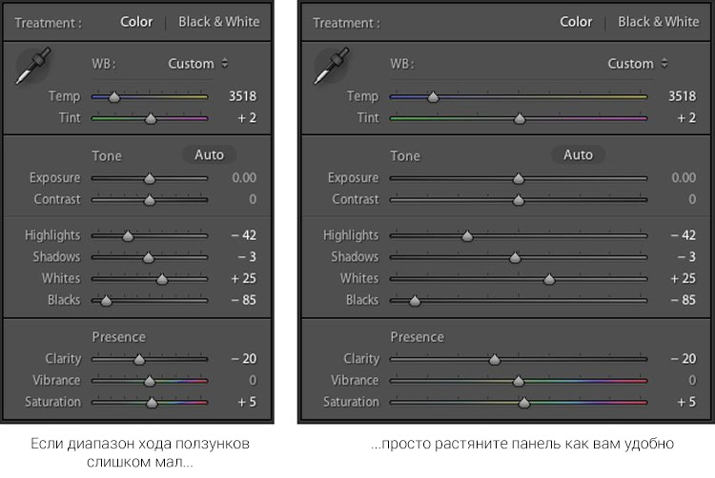The height and width of the screenshot is (478, 715).
Task: Click Saturation slider handle in right panel
Action: (523, 404)
